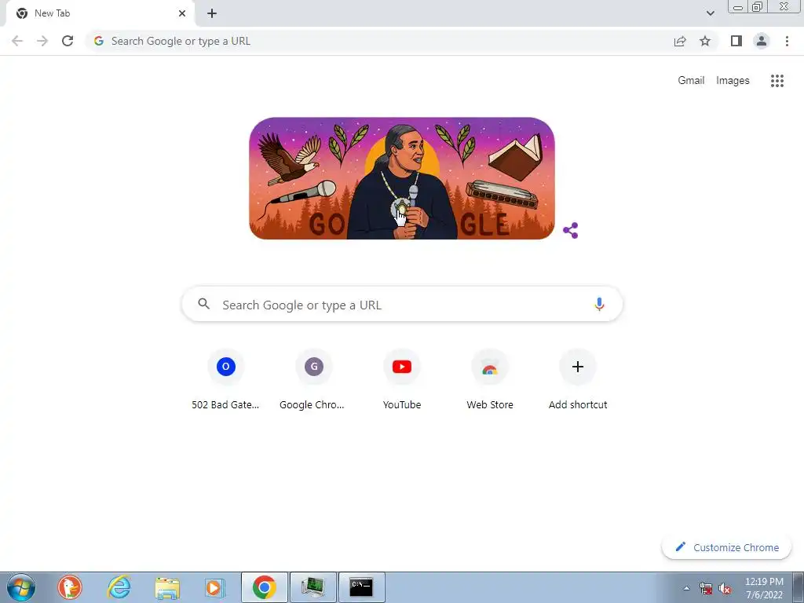Open the 502 Bad Gateway shortcut
Image resolution: width=804 pixels, height=603 pixels.
pos(225,380)
